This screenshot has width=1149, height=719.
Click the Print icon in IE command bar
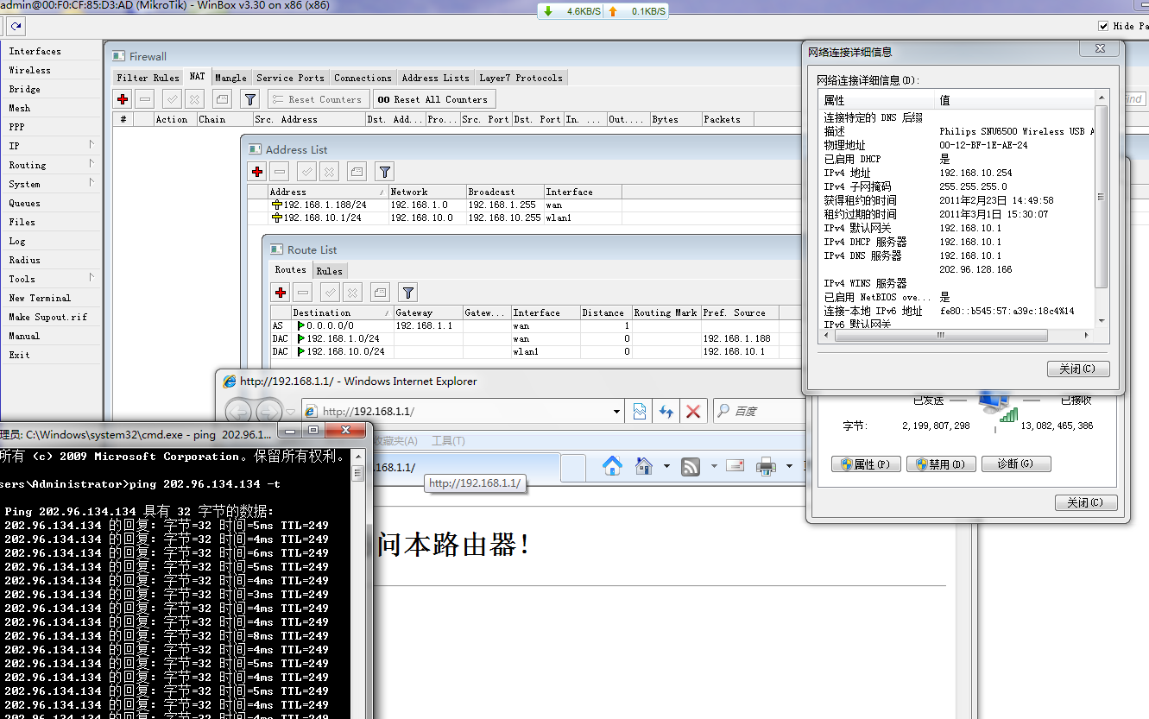pos(767,467)
